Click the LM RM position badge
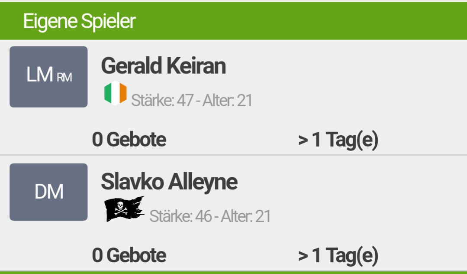 48,77
